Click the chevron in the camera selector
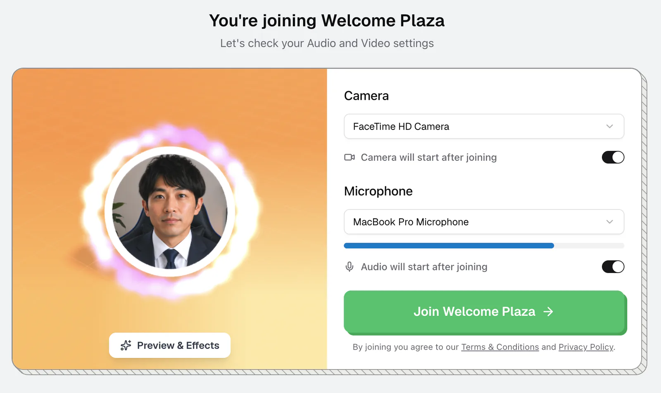Image resolution: width=661 pixels, height=393 pixels. point(609,126)
